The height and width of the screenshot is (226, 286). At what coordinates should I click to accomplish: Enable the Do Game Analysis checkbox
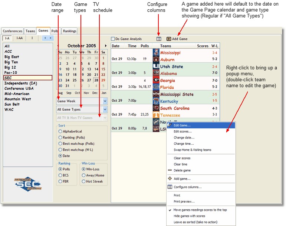pos(113,39)
